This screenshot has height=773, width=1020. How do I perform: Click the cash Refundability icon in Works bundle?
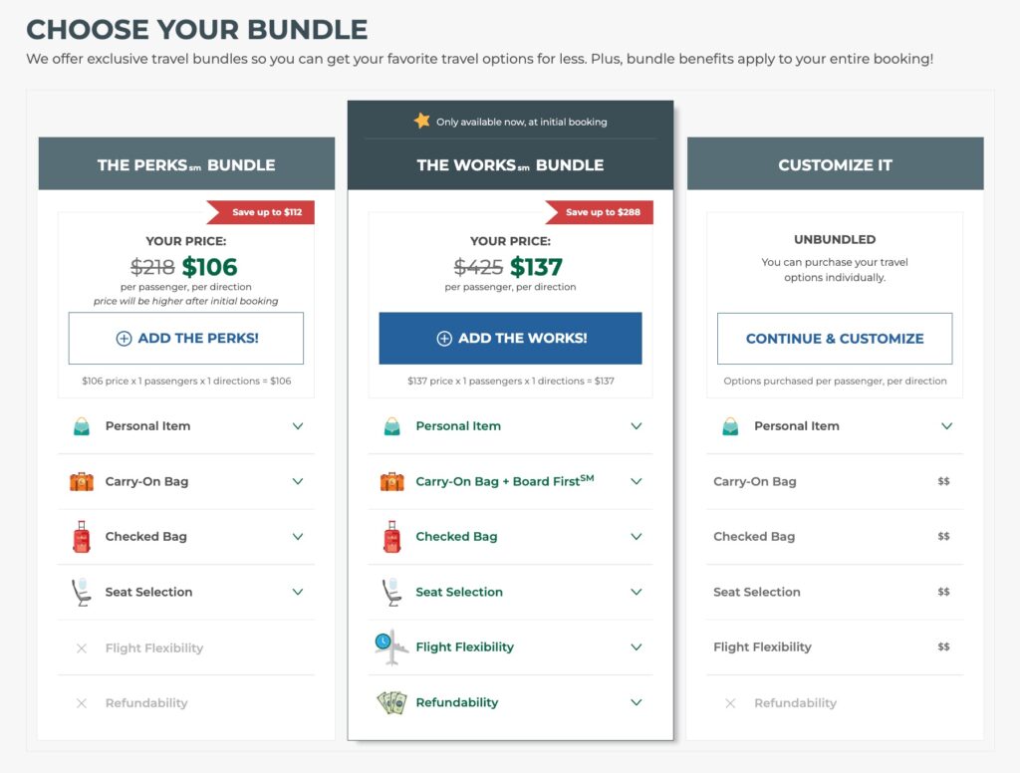[x=391, y=702]
